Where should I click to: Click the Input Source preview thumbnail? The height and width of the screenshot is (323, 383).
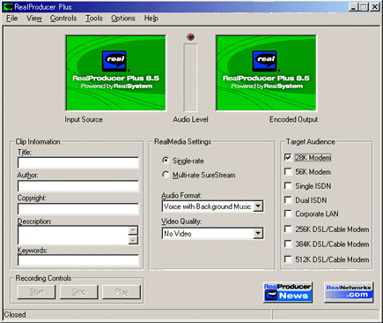click(116, 73)
